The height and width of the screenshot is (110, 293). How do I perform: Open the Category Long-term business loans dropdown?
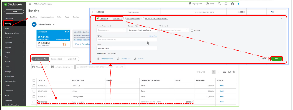pos(142,30)
